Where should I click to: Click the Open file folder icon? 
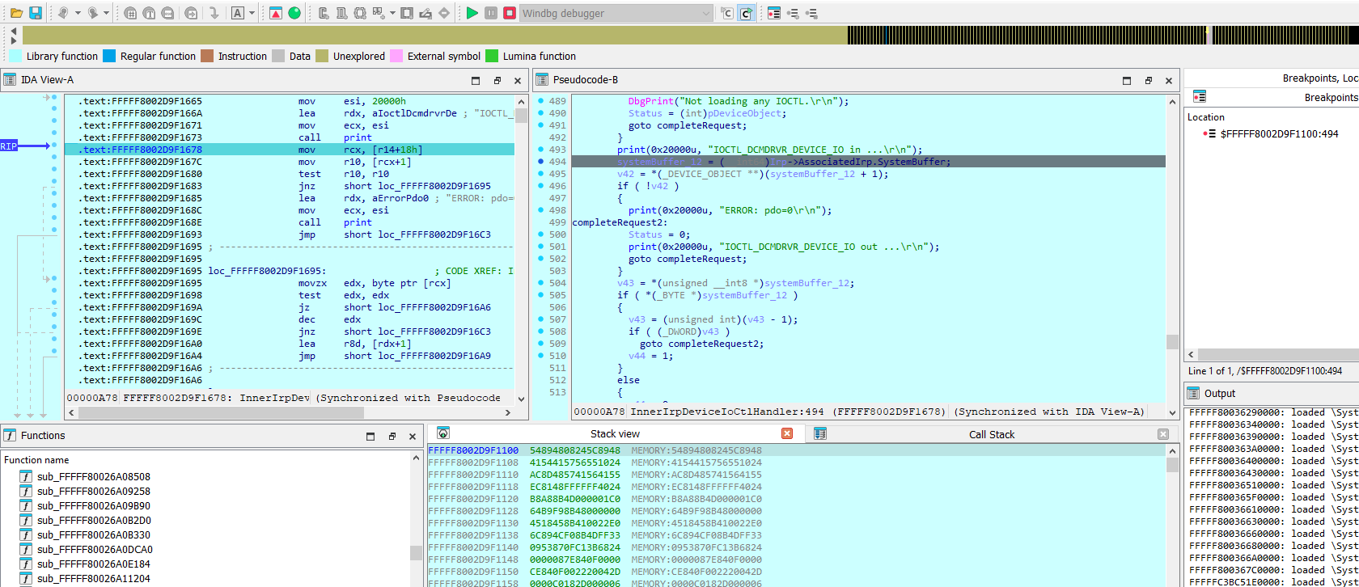click(16, 13)
